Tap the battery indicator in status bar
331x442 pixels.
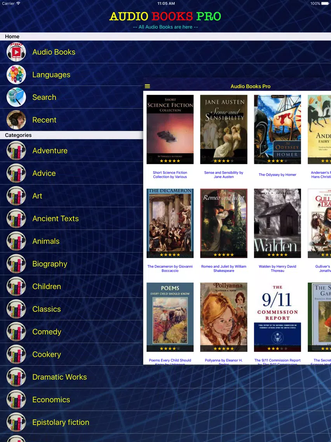[326, 4]
